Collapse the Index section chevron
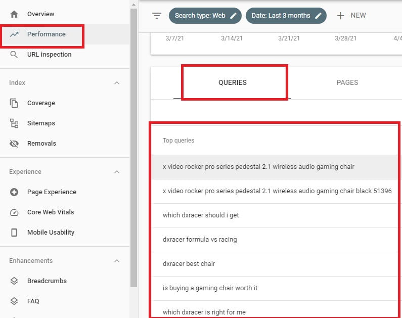 117,83
